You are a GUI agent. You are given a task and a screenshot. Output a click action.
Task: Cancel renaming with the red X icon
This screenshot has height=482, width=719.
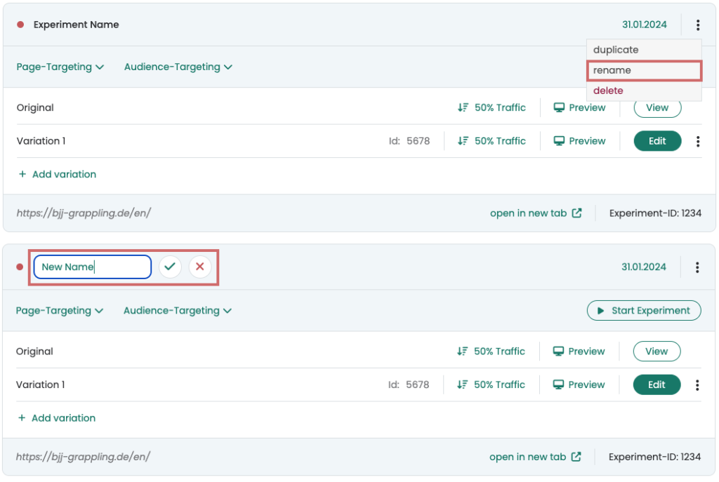point(199,267)
